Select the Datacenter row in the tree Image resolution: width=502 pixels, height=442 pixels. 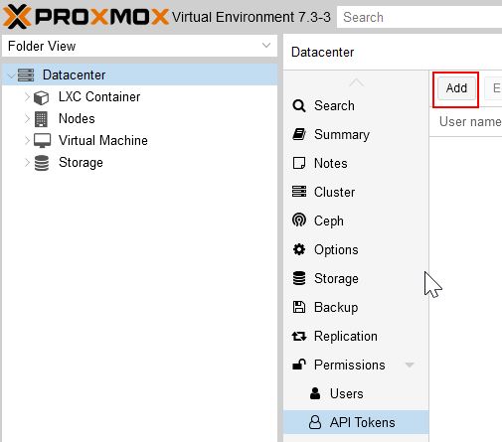[139, 74]
